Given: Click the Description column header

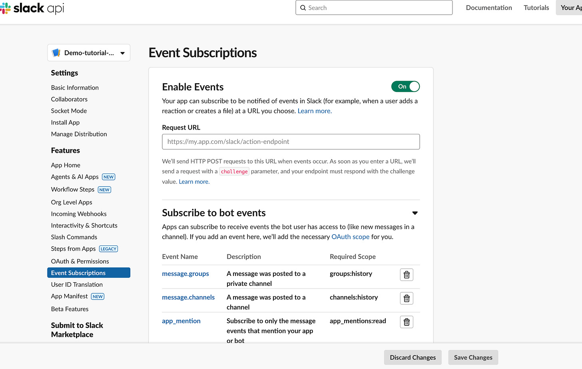Looking at the screenshot, I should click(x=244, y=257).
